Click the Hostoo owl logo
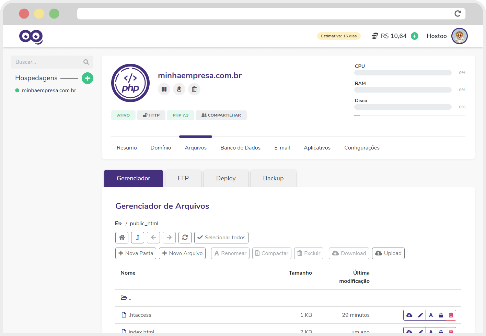Screen dimensions: 486x336 pos(31,37)
